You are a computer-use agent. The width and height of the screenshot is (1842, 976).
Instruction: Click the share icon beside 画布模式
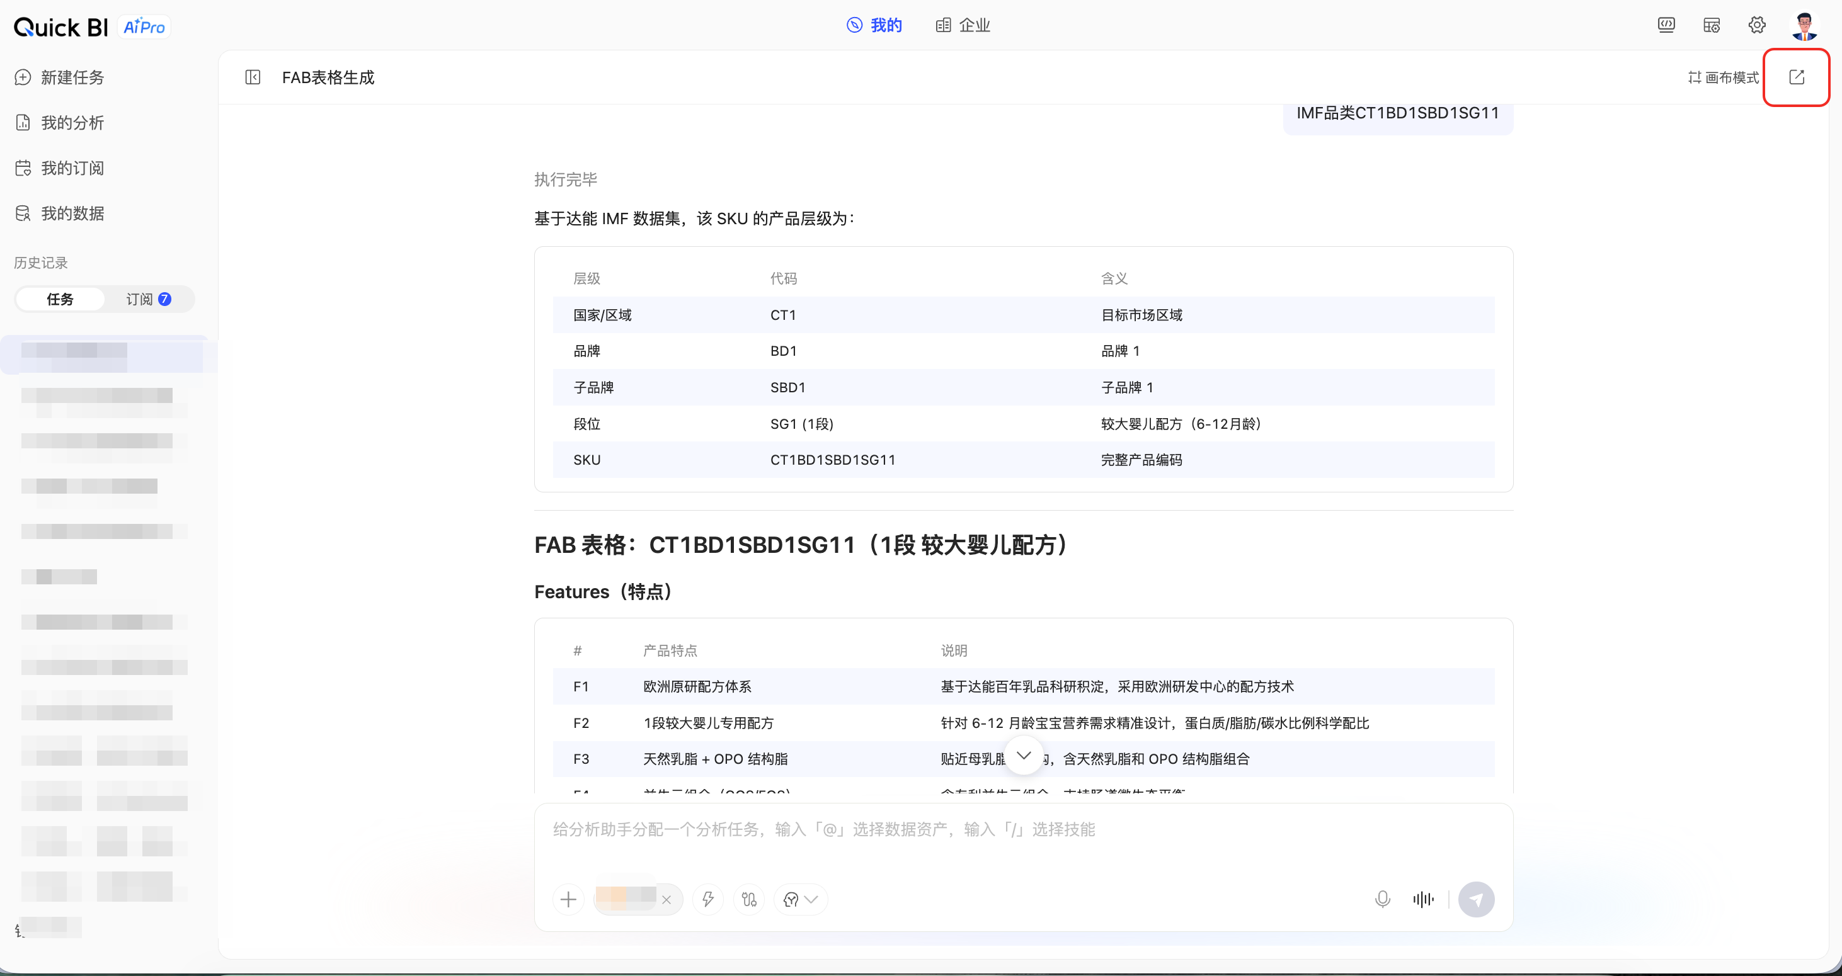click(x=1796, y=77)
